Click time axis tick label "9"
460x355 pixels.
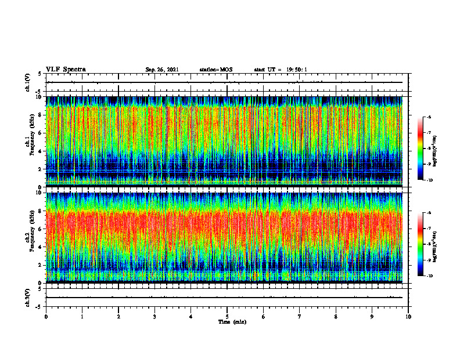click(x=372, y=317)
